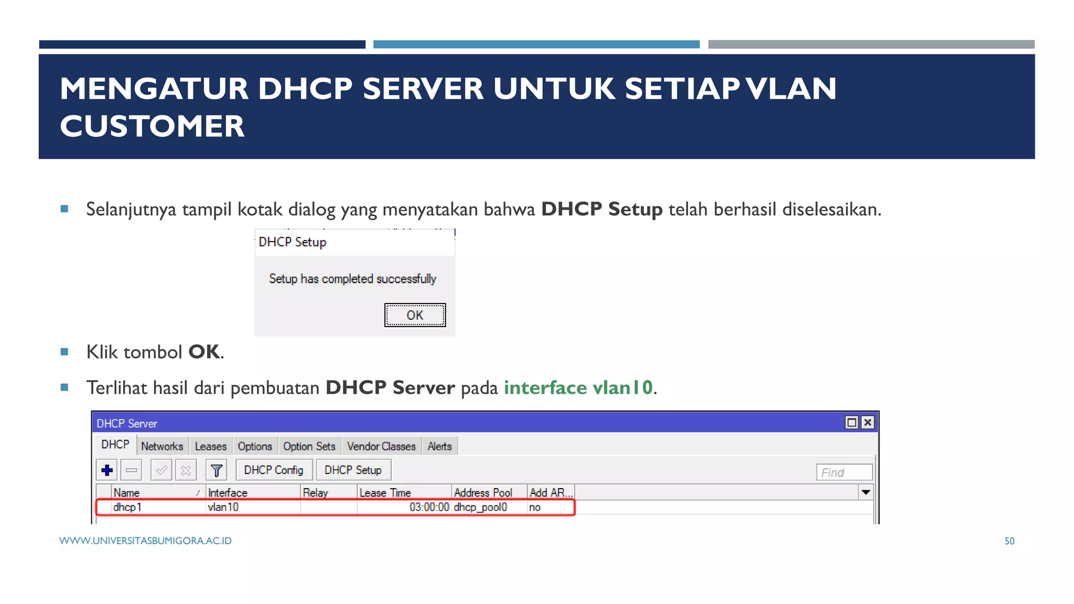The image size is (1074, 604).
Task: Open the Leases tab
Action: click(211, 446)
